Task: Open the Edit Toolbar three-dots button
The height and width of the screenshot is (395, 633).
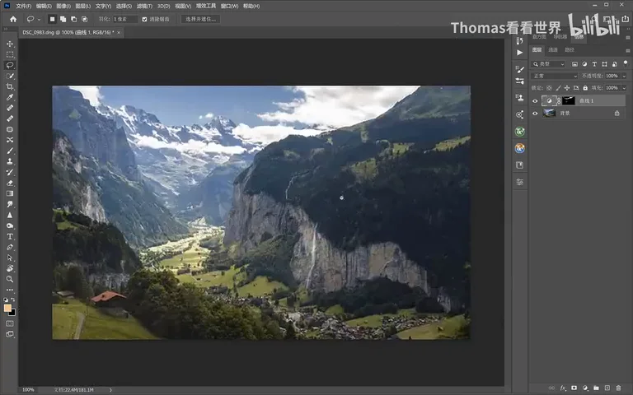Action: point(10,290)
